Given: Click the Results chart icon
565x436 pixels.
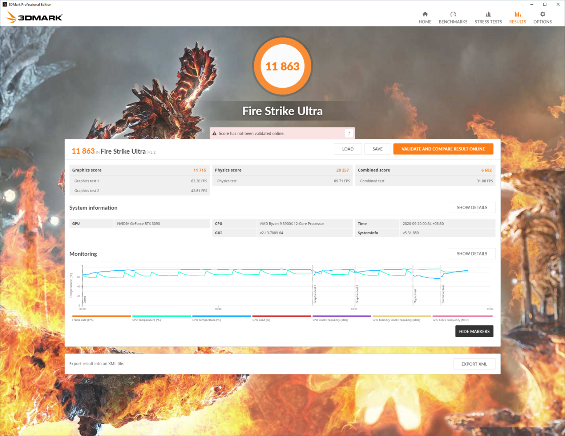Looking at the screenshot, I should coord(517,14).
